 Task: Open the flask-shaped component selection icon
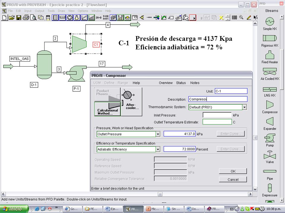click(x=77, y=17)
